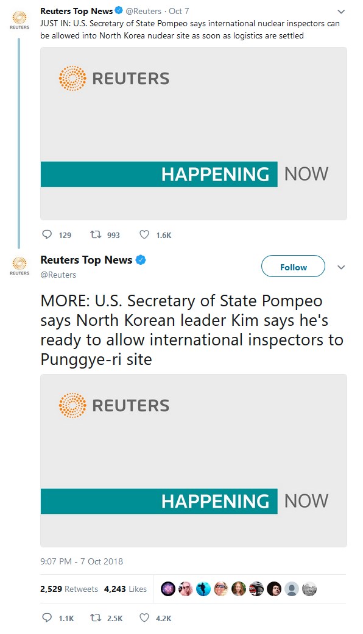Like the first tweet with 1.6K likes
The width and height of the screenshot is (363, 634).
click(144, 234)
